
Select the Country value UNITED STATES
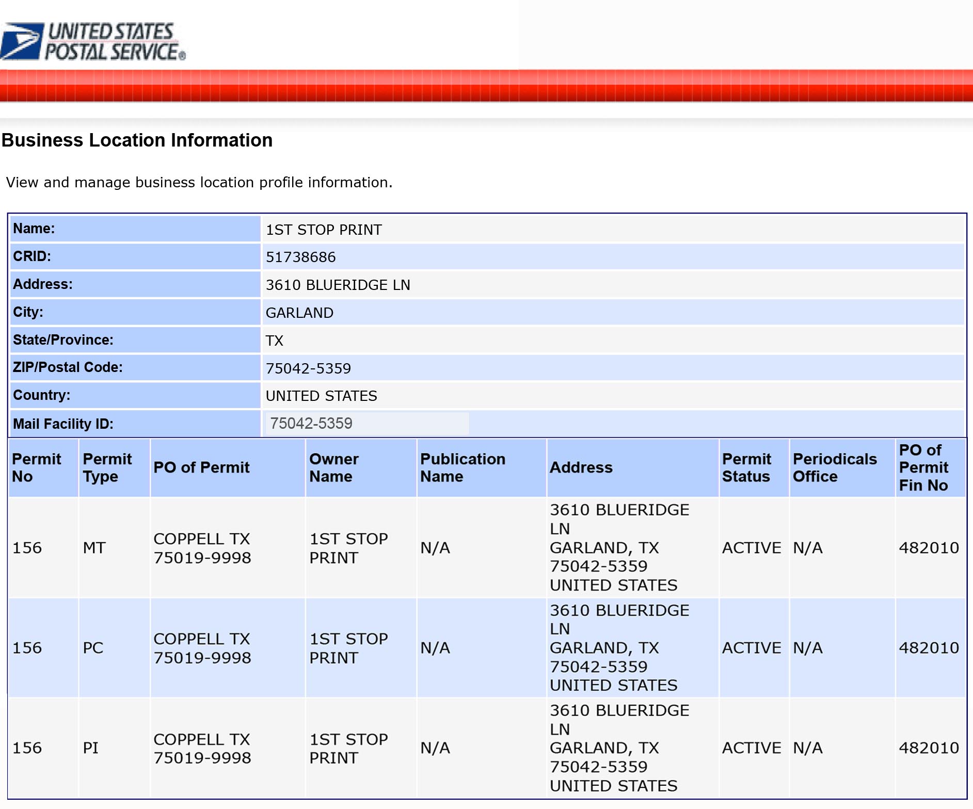point(321,396)
